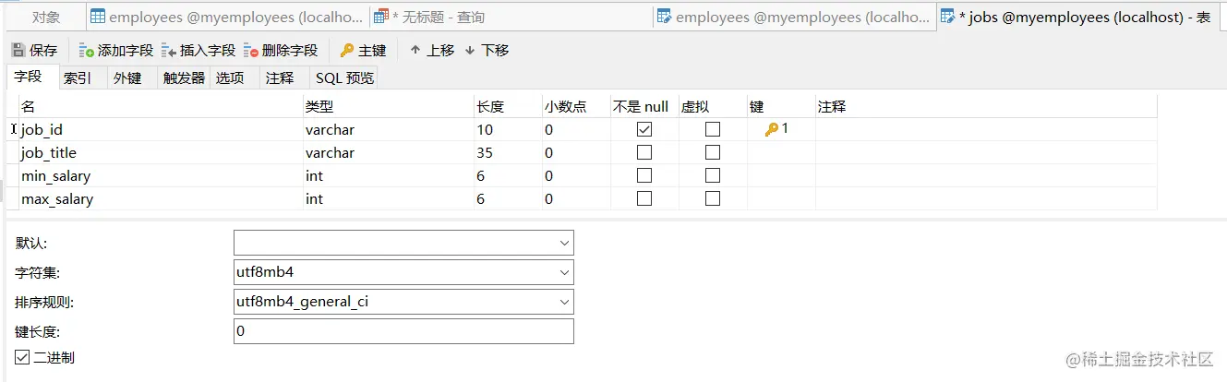Screen dimensions: 1227x382
Task: Click the query icon on the untitled query tab
Action: (x=381, y=17)
